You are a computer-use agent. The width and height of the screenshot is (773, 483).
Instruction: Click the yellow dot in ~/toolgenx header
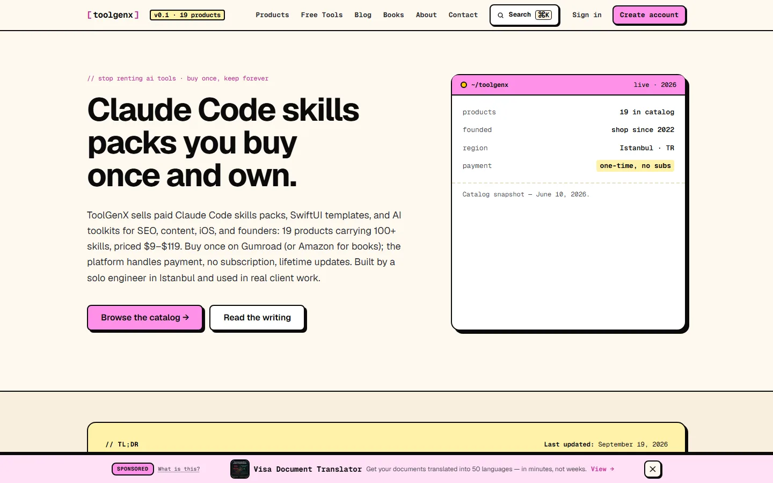(464, 85)
